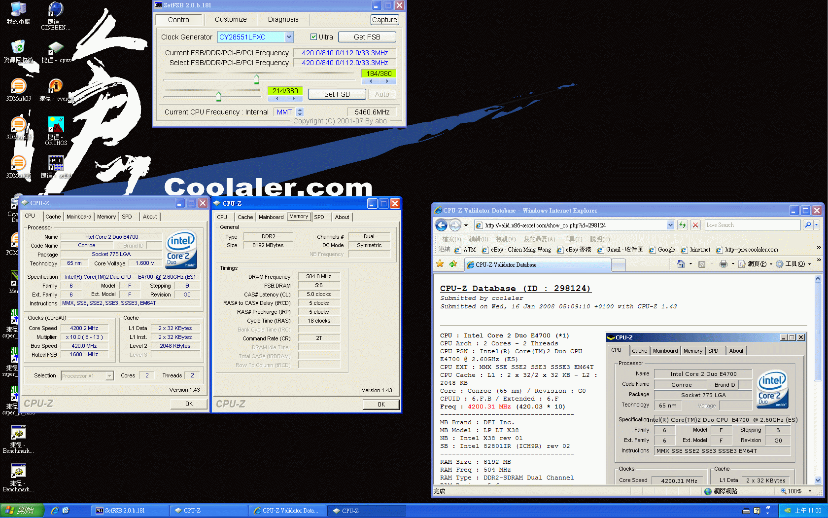This screenshot has height=518, width=828.
Task: Open the IE Tools (工具) dropdown menu
Action: coord(793,264)
